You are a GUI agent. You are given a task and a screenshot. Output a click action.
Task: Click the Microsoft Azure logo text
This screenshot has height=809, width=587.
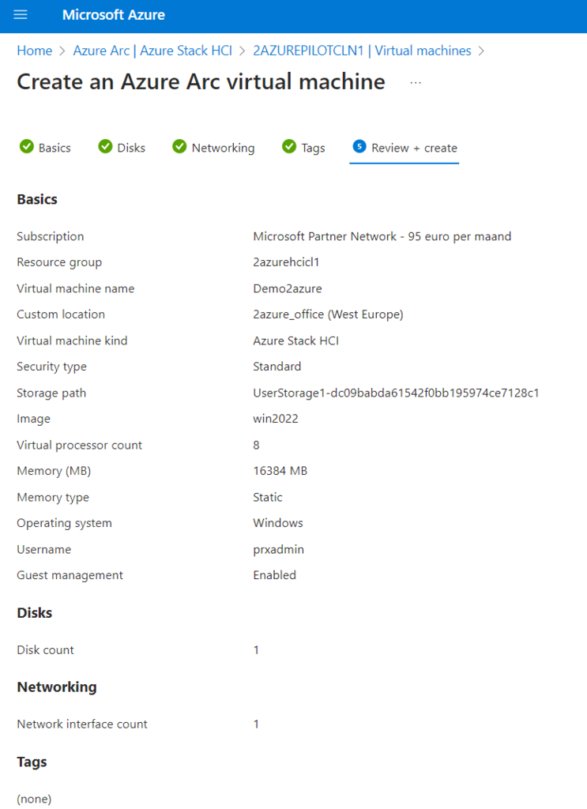pos(114,15)
